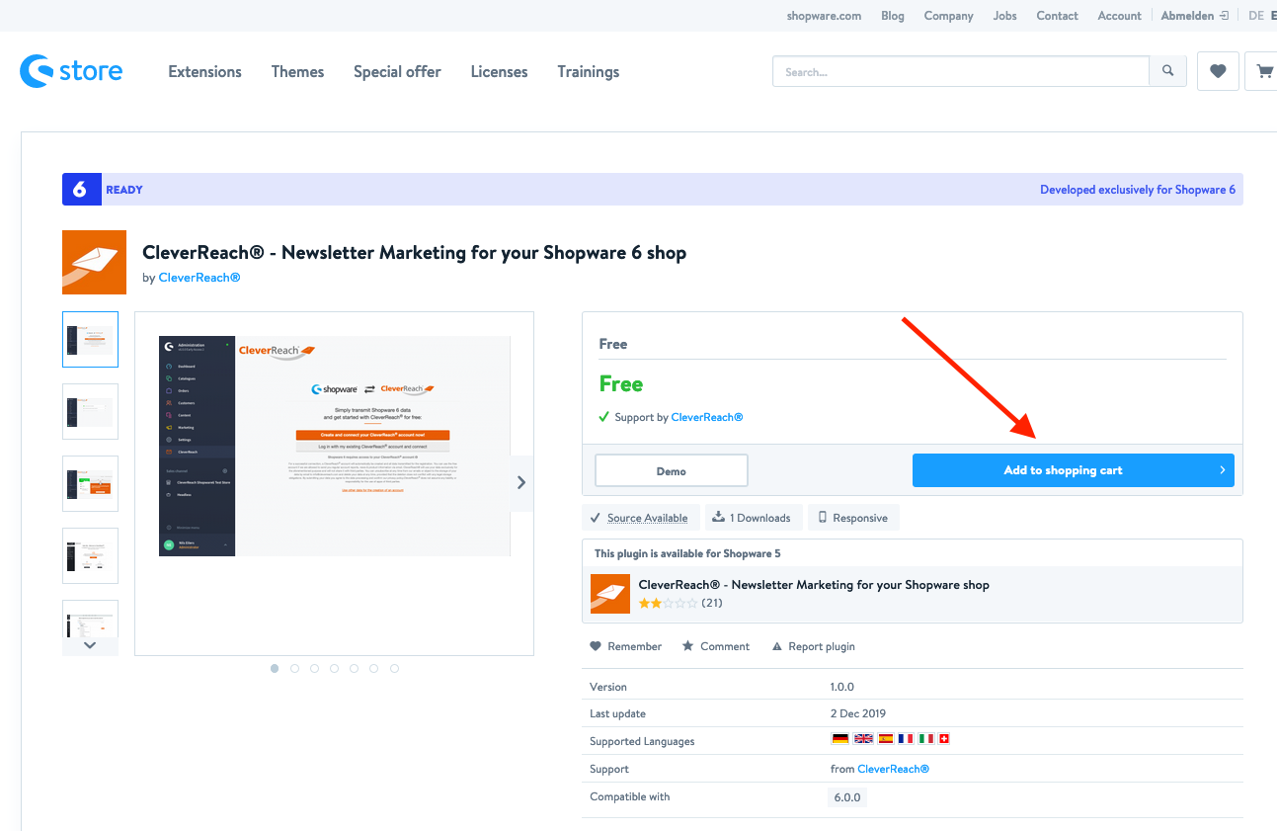Select the third carousel dot
Screen dimensions: 1277x831
point(314,669)
